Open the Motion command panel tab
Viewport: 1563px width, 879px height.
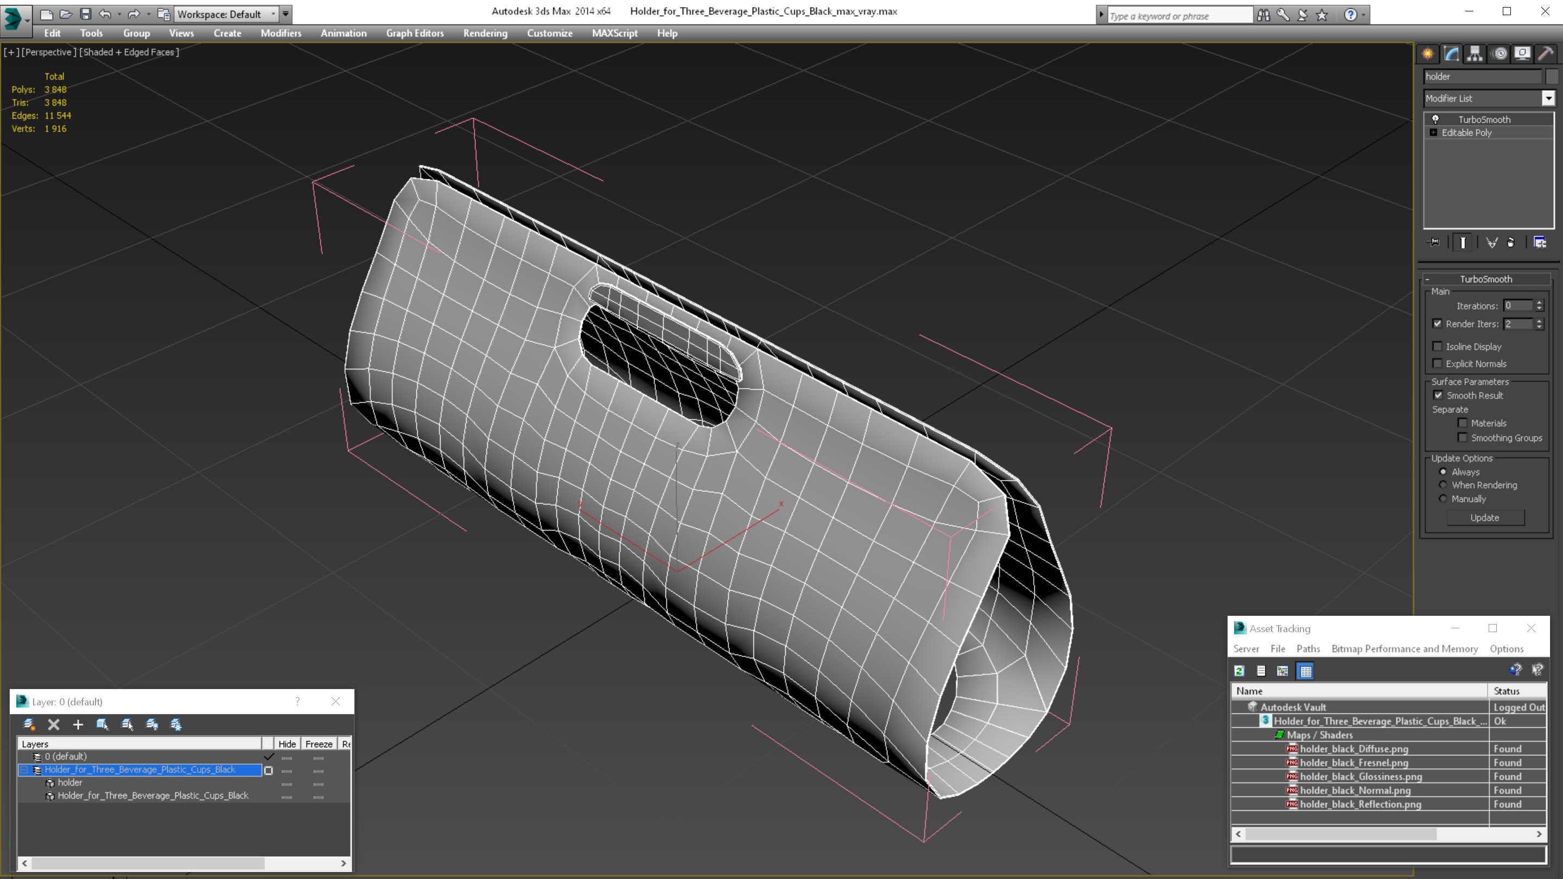pyautogui.click(x=1500, y=54)
